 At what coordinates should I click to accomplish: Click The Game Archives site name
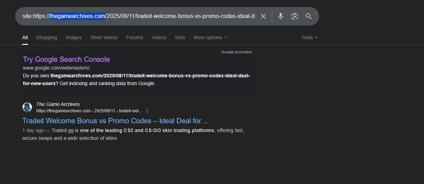[x=58, y=104]
